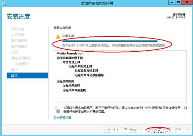
Task: Select 远程桌面授权工具 in the results list
Action: 86,70
